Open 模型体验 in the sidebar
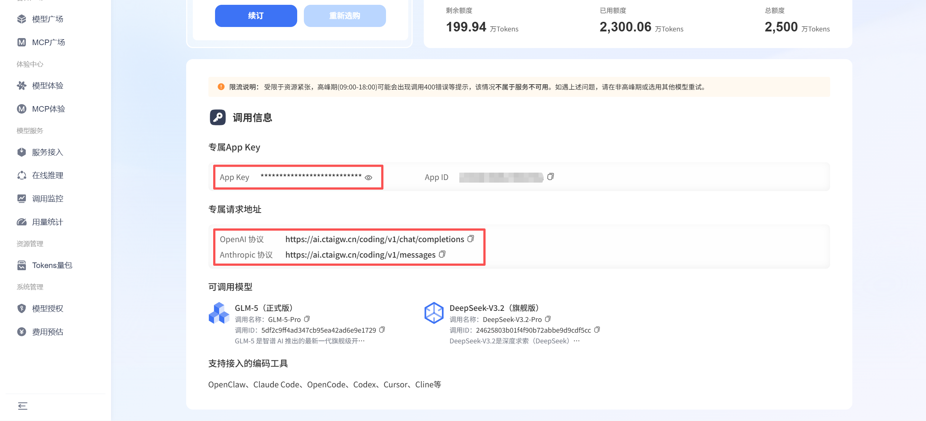926x421 pixels. pos(48,85)
